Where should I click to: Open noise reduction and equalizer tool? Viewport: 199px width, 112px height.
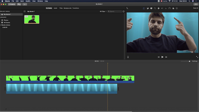[166, 8]
